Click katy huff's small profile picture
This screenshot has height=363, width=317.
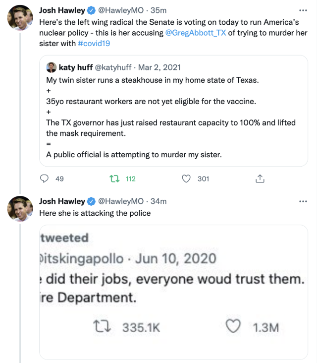coord(51,67)
